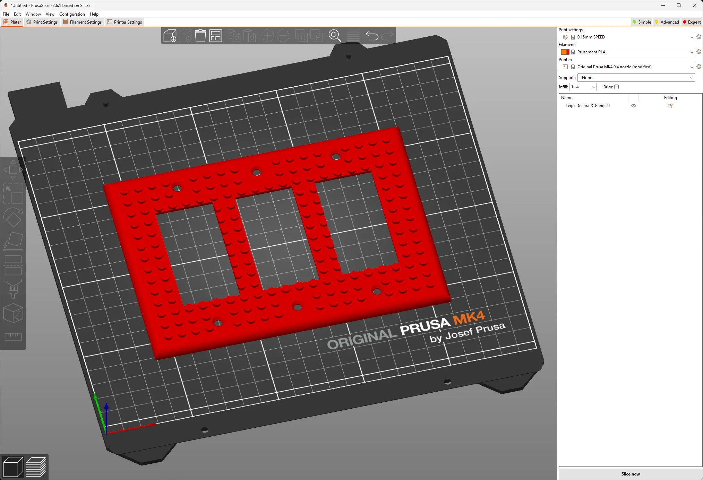
Task: Switch to Simple mode
Action: click(x=642, y=22)
